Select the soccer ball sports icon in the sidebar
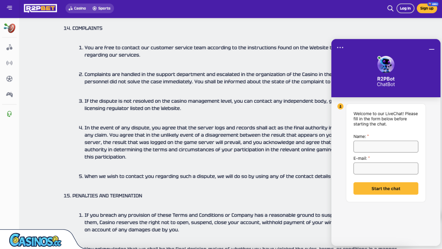 point(9,79)
